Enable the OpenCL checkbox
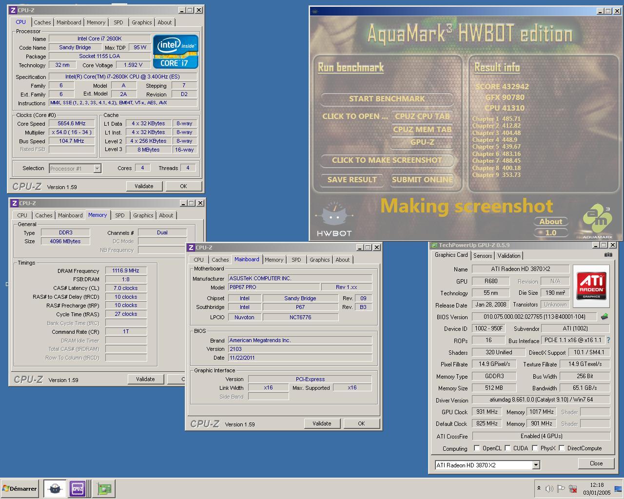 (x=477, y=448)
